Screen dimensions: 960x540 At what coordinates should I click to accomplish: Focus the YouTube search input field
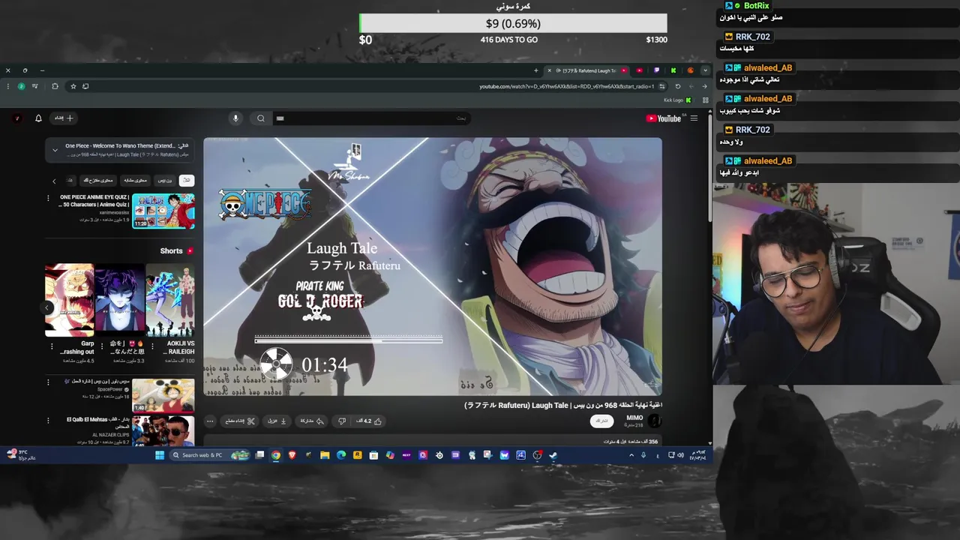point(371,118)
